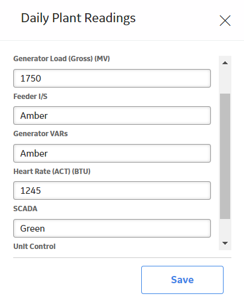The height and width of the screenshot is (306, 244).
Task: Click scrollbar track above the thumb
Action: [225, 82]
